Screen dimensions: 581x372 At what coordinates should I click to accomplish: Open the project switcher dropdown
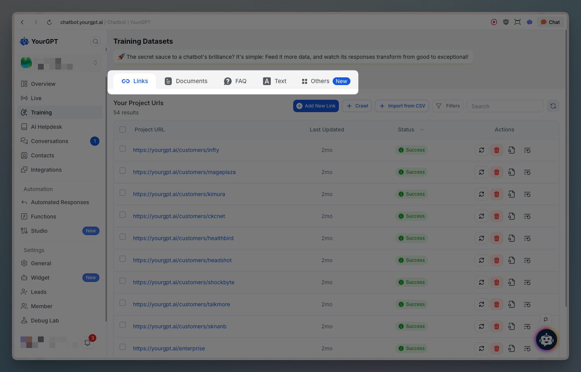96,63
